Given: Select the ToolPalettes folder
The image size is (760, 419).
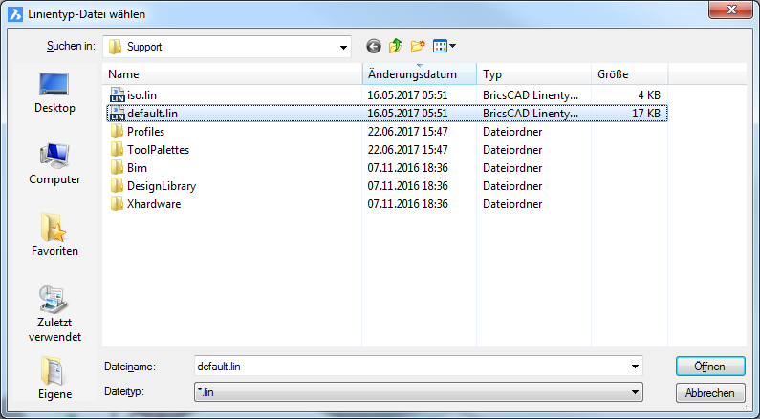Looking at the screenshot, I should tap(157, 150).
